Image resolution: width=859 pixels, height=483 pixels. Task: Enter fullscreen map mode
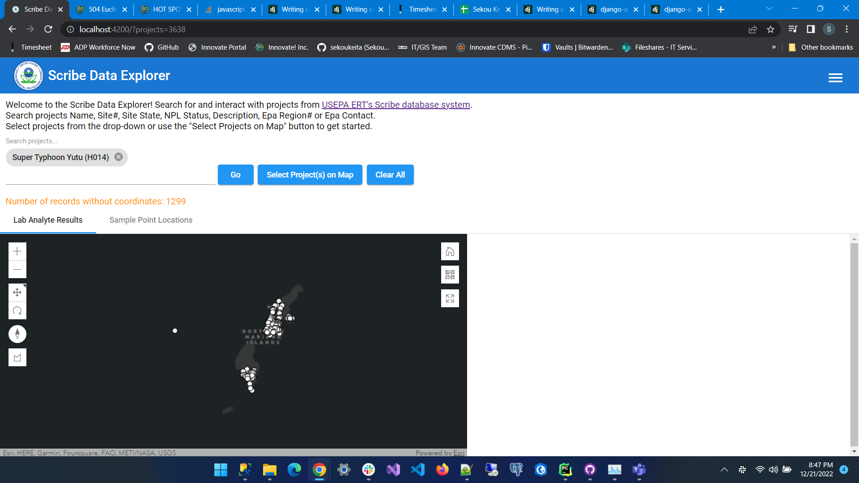(450, 298)
